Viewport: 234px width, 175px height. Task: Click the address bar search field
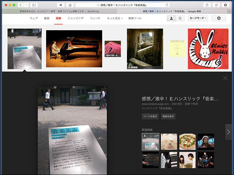click(123, 5)
